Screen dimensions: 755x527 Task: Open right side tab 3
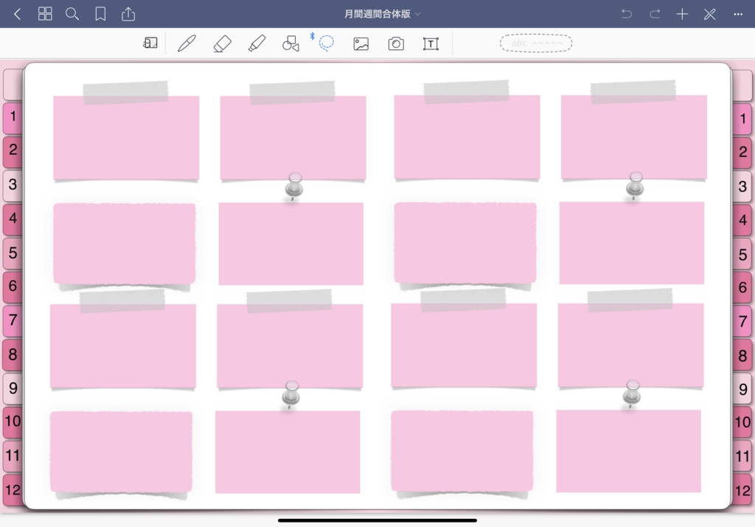click(x=742, y=186)
